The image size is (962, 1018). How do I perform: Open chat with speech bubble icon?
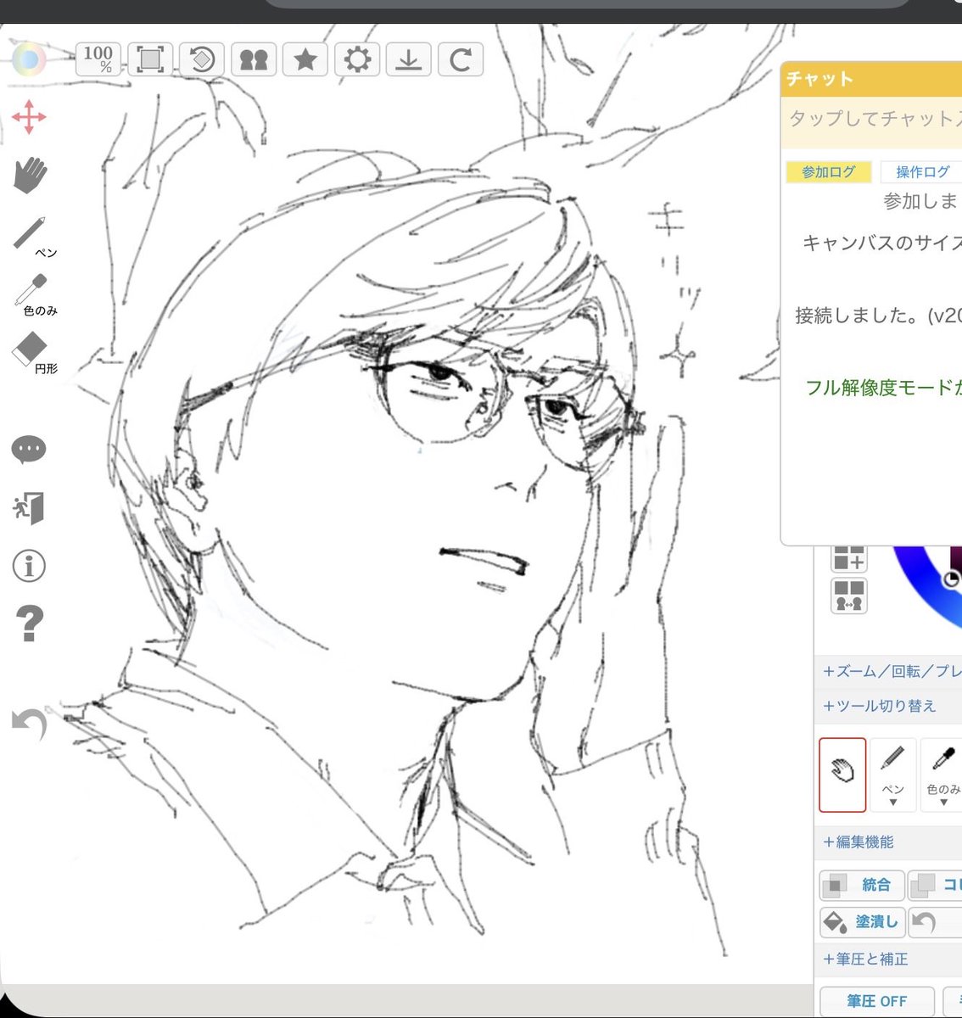click(29, 450)
